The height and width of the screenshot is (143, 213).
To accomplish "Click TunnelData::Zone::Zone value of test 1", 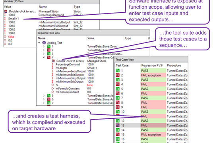I will coord(102,46).
